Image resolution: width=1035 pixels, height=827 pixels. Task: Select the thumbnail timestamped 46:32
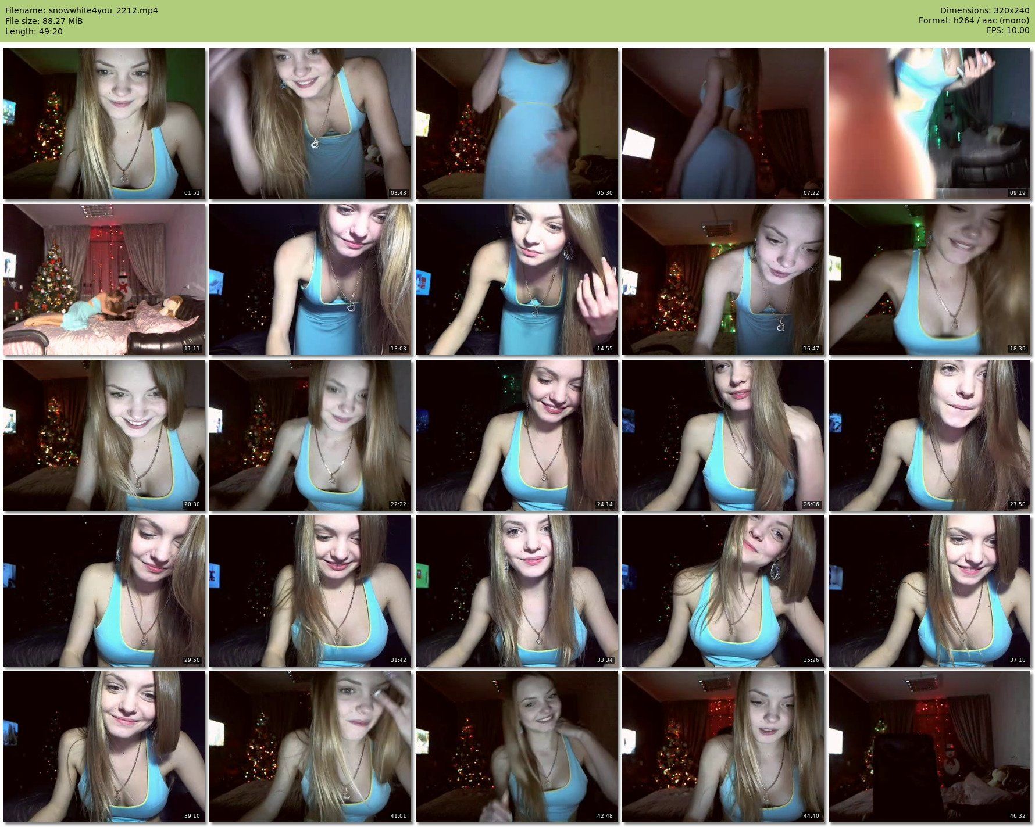point(929,747)
